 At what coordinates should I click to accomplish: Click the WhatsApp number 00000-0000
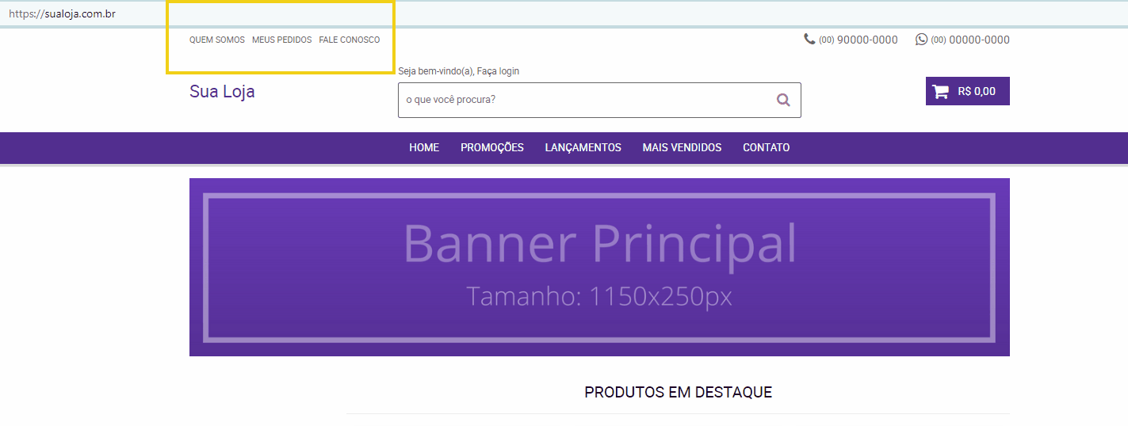tap(970, 40)
